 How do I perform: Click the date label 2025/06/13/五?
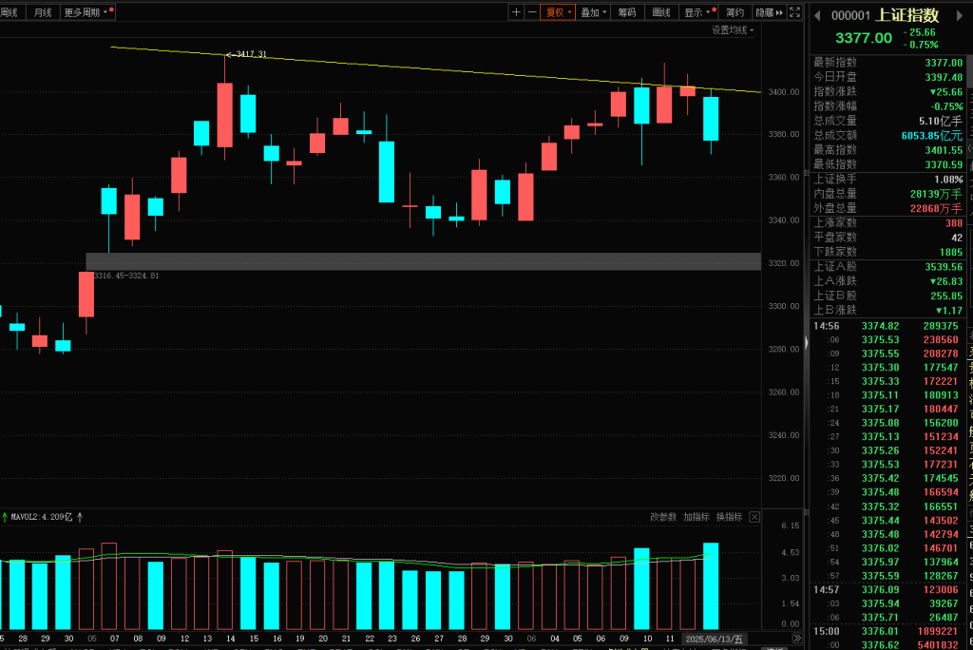[714, 639]
